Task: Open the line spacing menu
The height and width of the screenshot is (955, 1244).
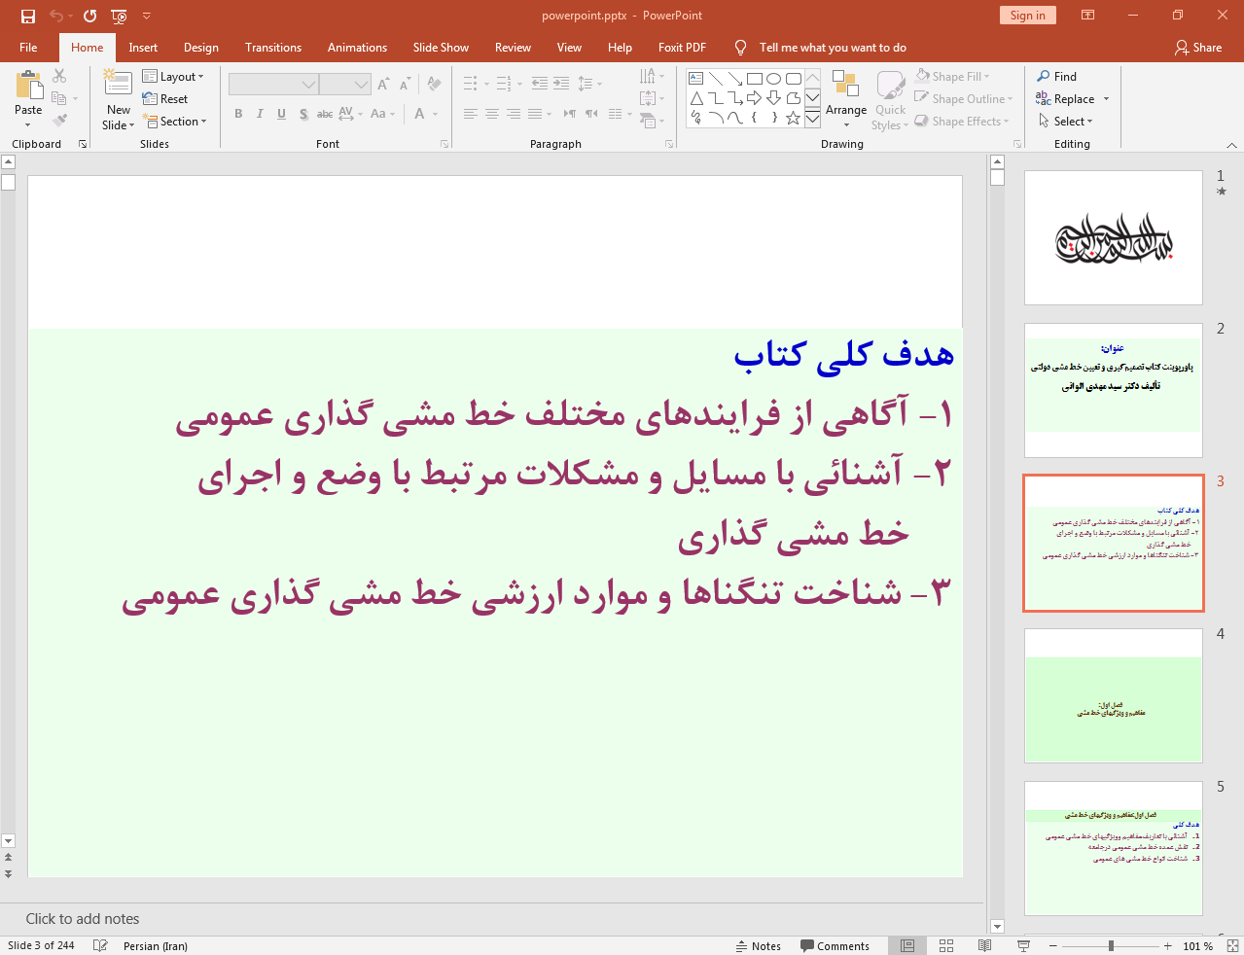Action: [x=589, y=84]
